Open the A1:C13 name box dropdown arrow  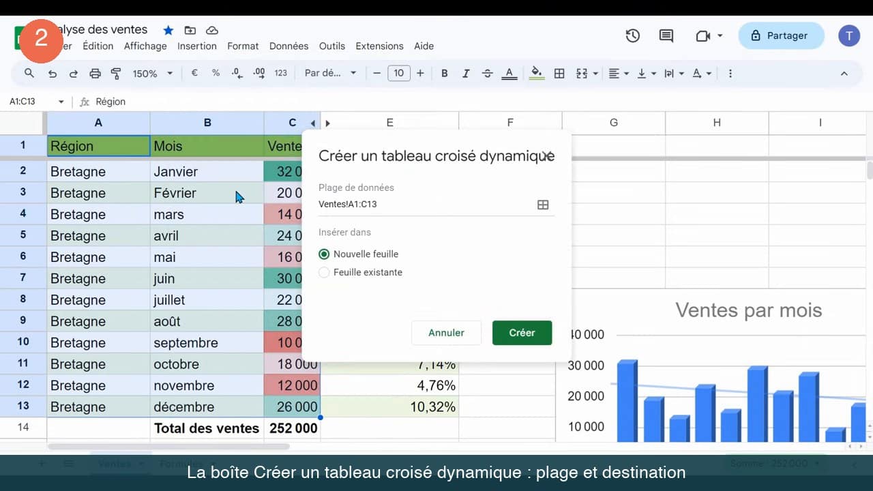[61, 102]
